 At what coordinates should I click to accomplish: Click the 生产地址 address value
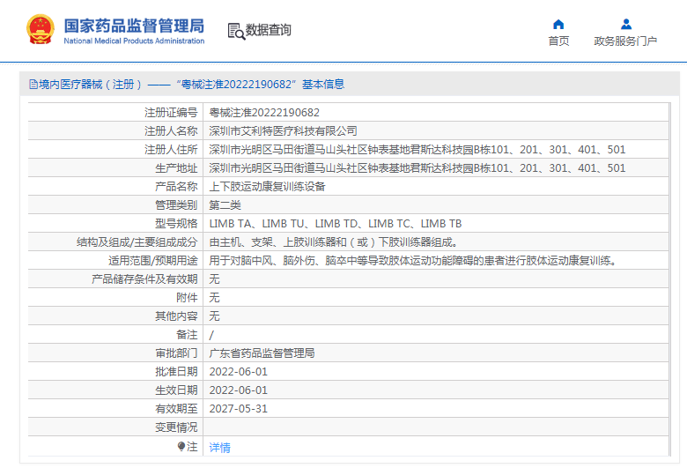point(417,168)
